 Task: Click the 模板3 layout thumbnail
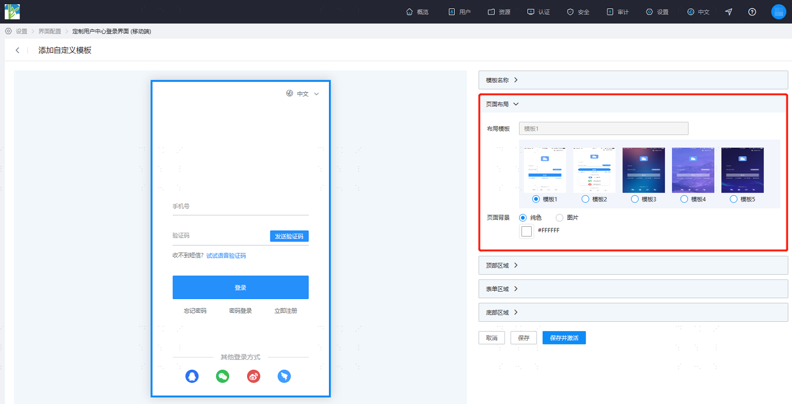(644, 170)
